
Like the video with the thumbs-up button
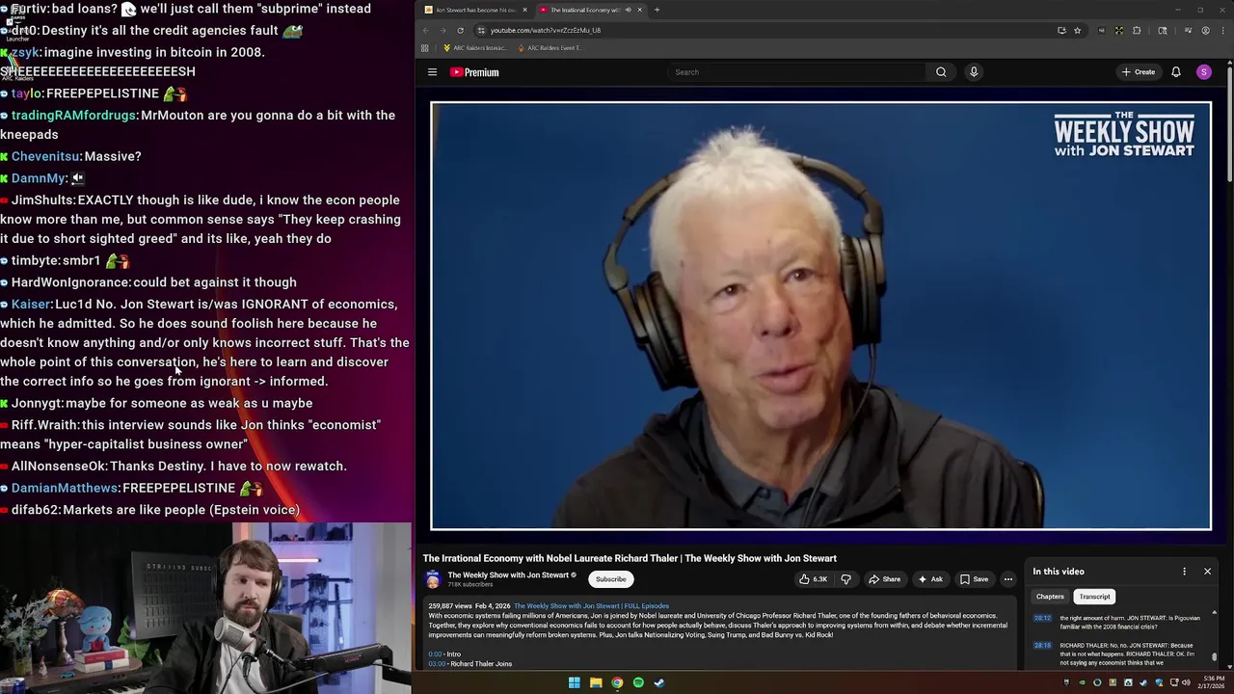pyautogui.click(x=814, y=579)
